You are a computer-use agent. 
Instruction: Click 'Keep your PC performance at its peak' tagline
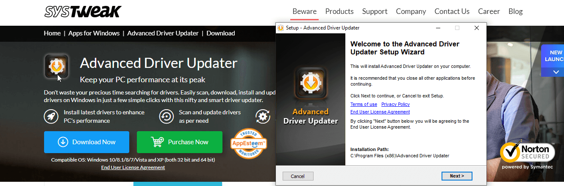pos(143,79)
